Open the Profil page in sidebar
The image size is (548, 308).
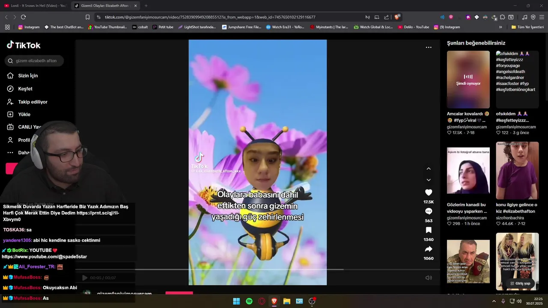click(18, 140)
